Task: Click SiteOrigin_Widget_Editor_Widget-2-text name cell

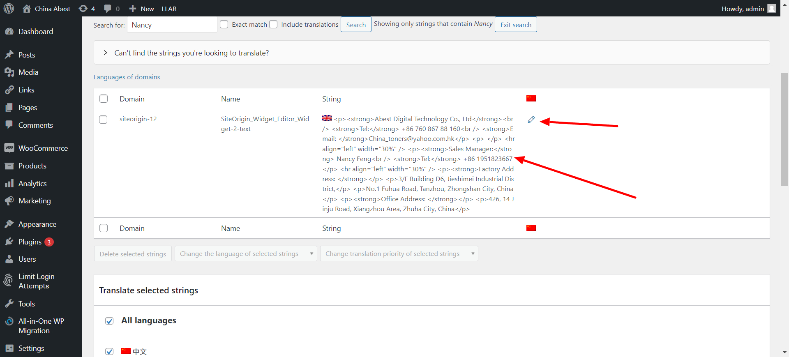Action: tap(265, 124)
